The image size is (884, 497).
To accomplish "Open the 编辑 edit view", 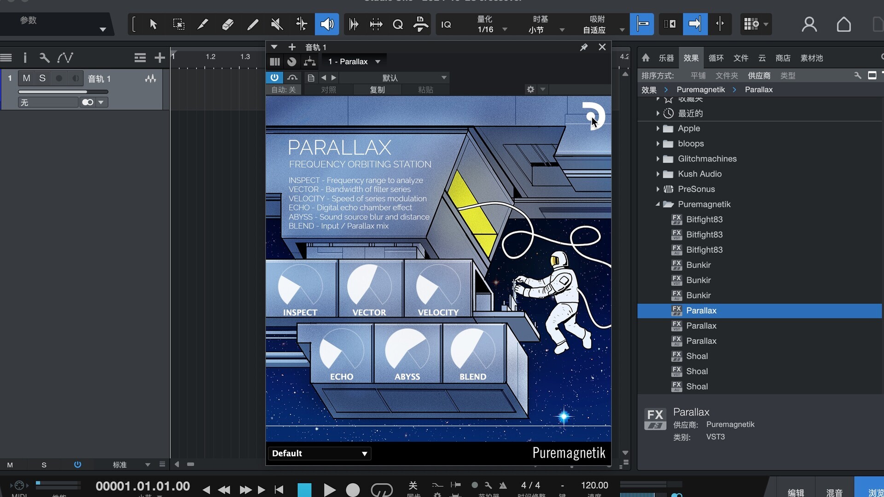I will [796, 492].
